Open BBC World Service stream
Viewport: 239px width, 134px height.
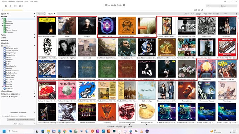click(12, 48)
